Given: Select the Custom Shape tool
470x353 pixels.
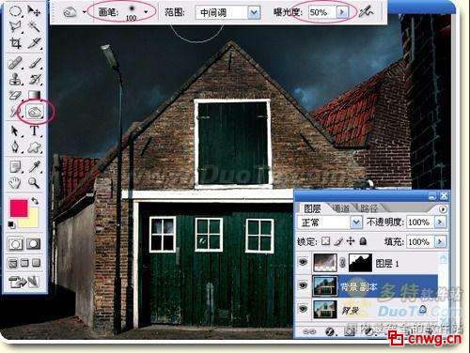Looking at the screenshot, I should [x=35, y=147].
